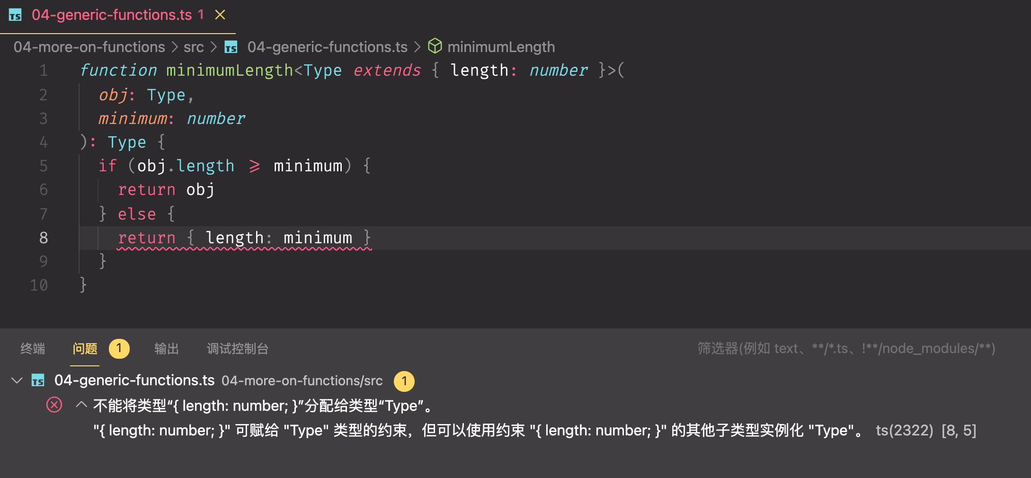Select the 04-generic-functions.ts editor tab

pyautogui.click(x=117, y=16)
